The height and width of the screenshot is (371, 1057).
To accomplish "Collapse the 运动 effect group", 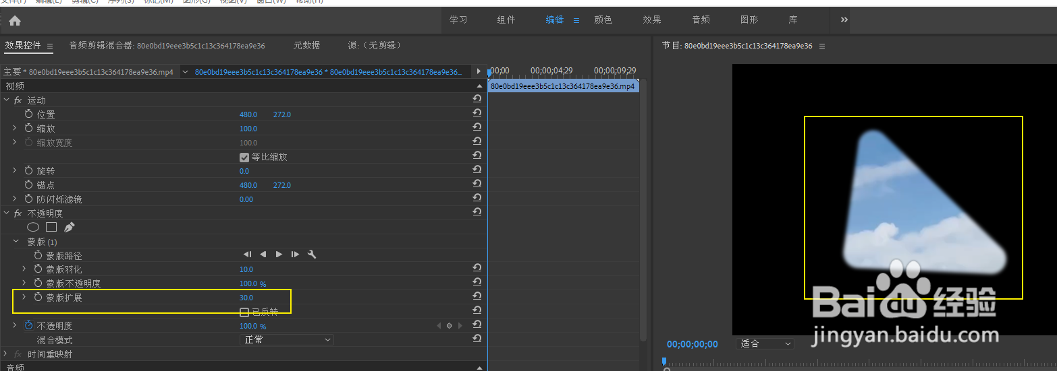I will coord(7,100).
